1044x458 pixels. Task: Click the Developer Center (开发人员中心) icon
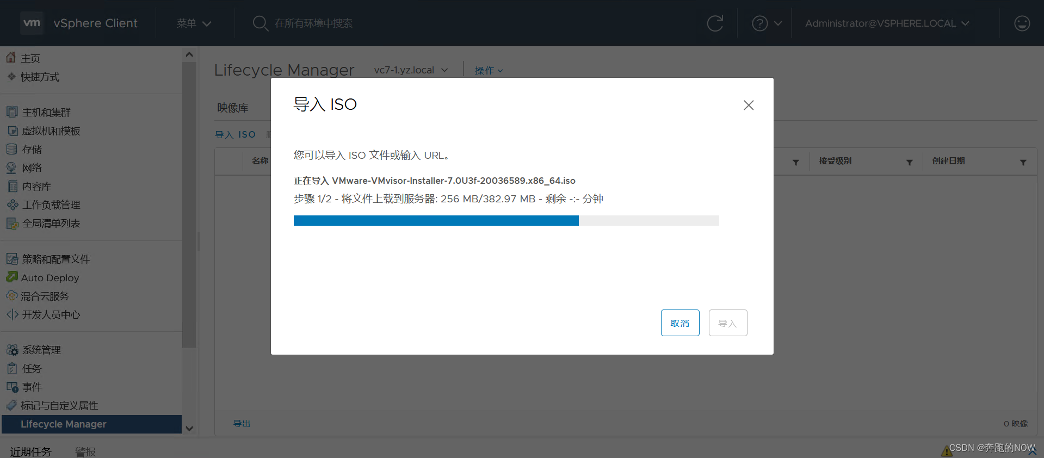12,314
